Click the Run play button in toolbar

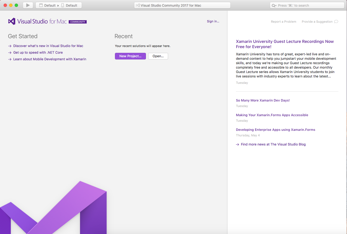[x=28, y=5]
